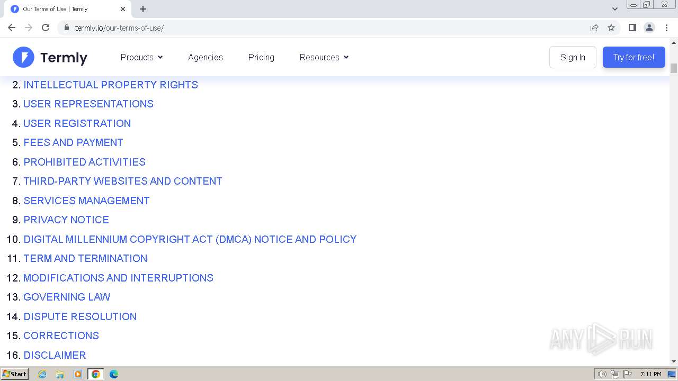Go to the Privacy Notice section
The width and height of the screenshot is (678, 381).
[x=66, y=220]
